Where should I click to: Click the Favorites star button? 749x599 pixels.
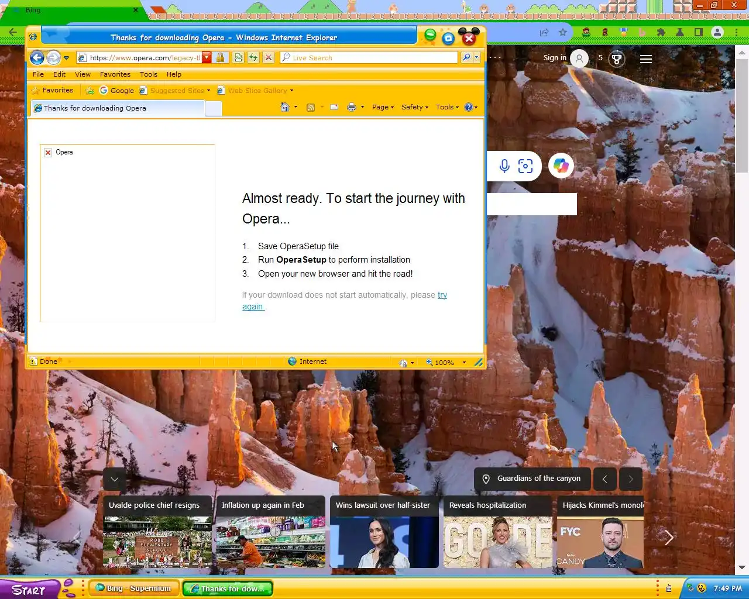[x=52, y=90]
